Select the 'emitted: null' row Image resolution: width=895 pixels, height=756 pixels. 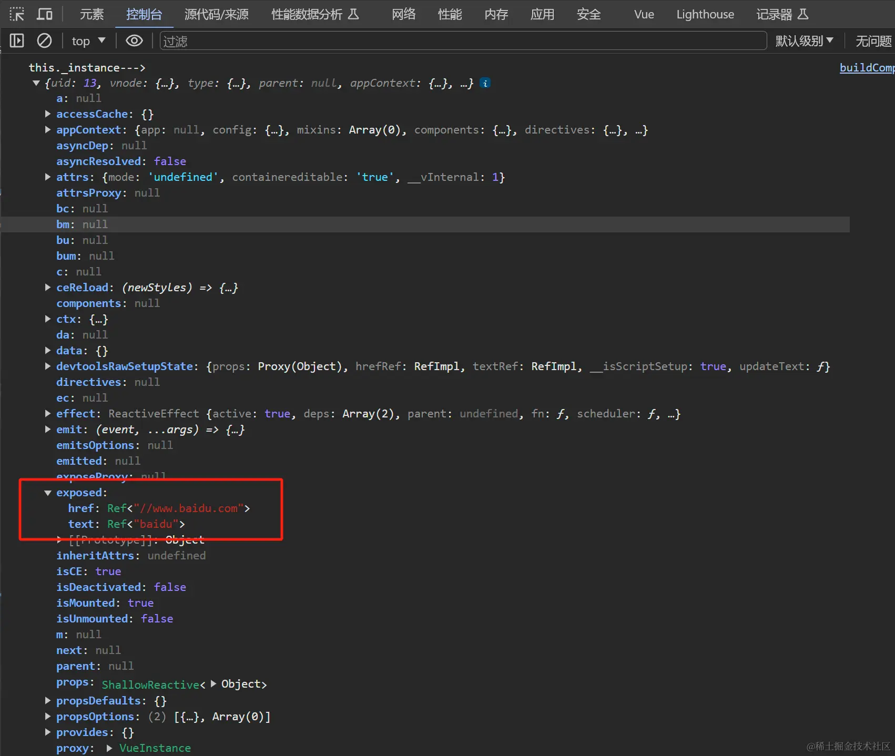click(x=98, y=461)
